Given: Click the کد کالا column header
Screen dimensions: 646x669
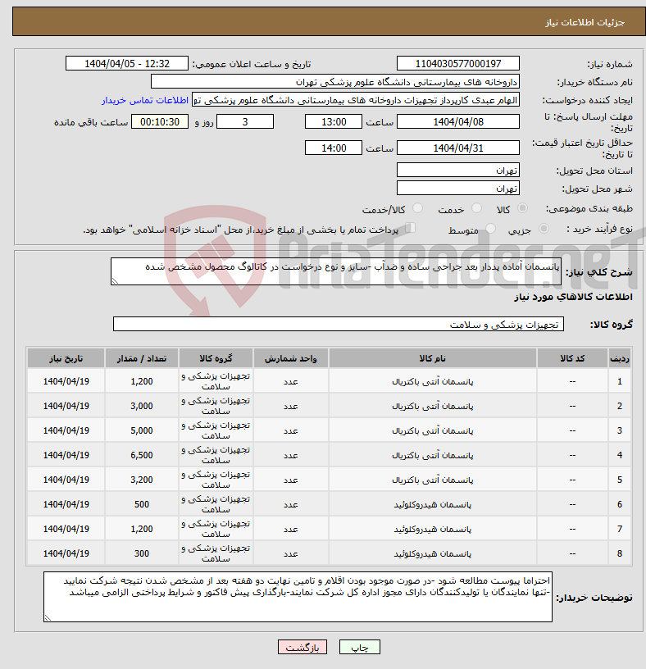Looking at the screenshot, I should point(572,358).
